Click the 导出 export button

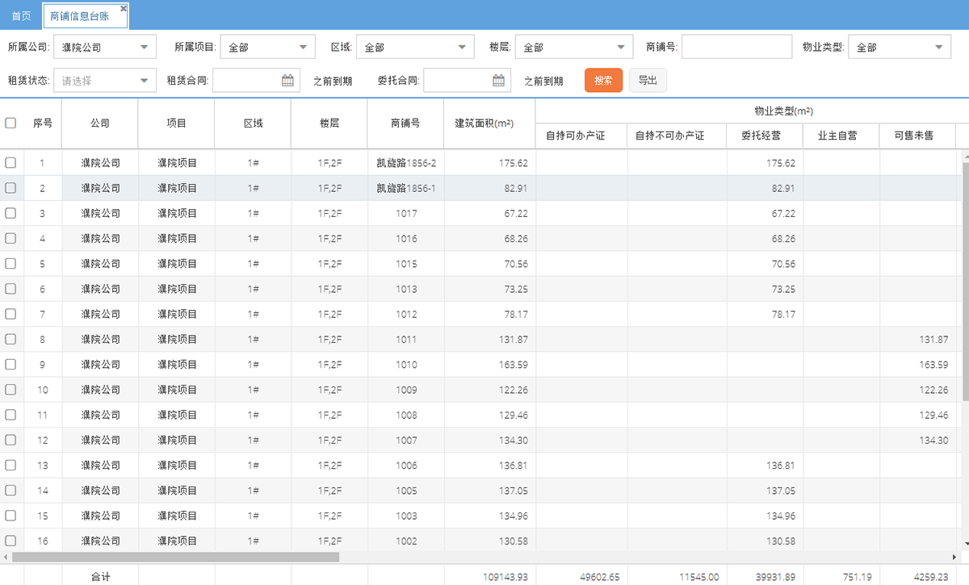click(648, 81)
